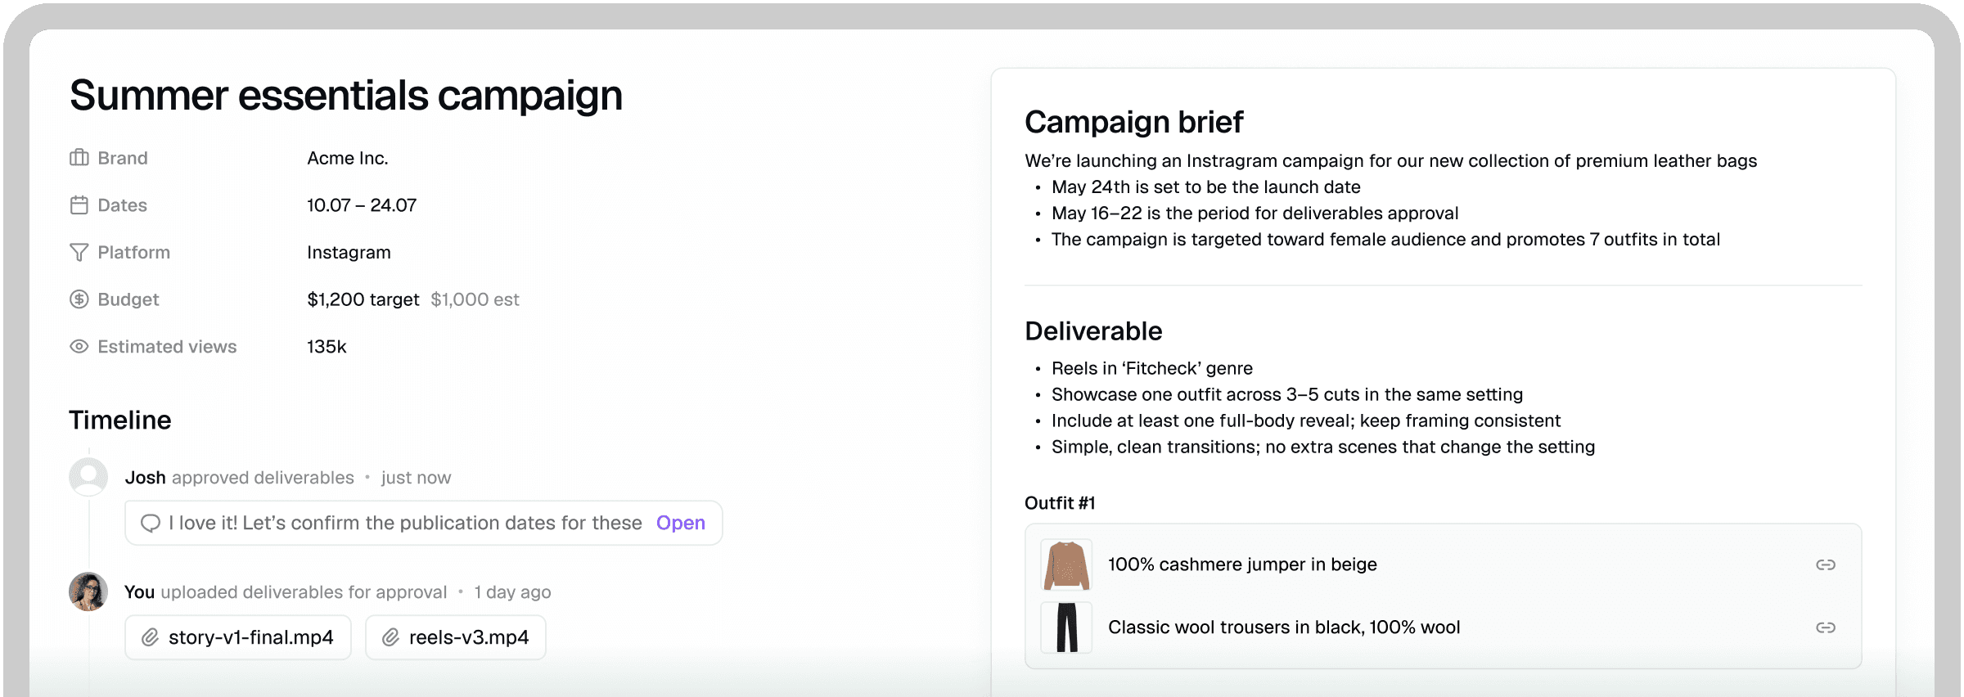Open the beige cashmere jumper thumbnail

(1066, 564)
